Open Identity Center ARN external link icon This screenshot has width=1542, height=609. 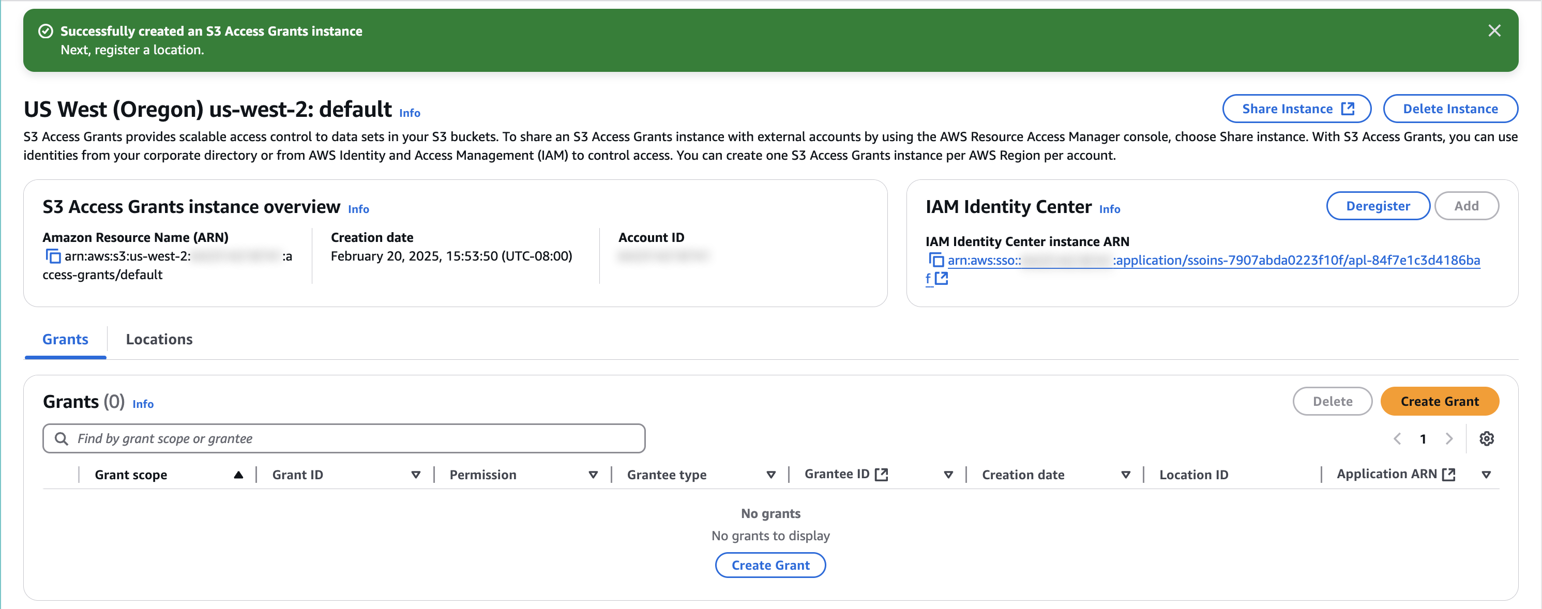(941, 278)
